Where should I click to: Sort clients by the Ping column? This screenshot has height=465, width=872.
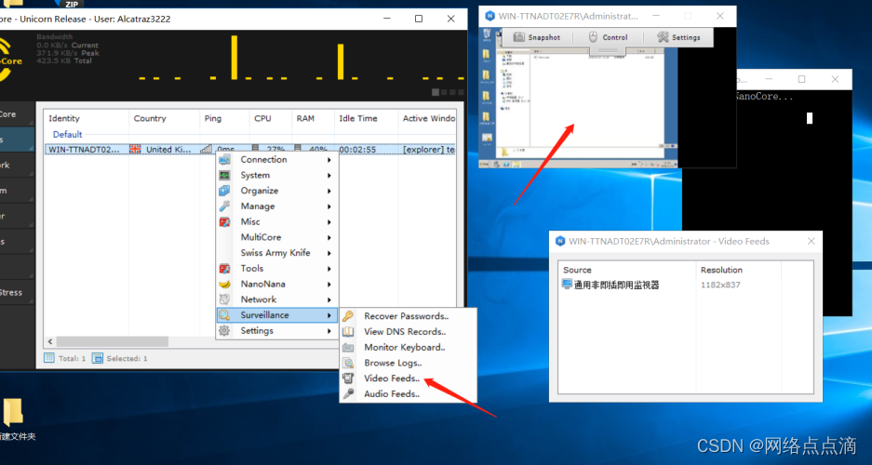point(224,118)
